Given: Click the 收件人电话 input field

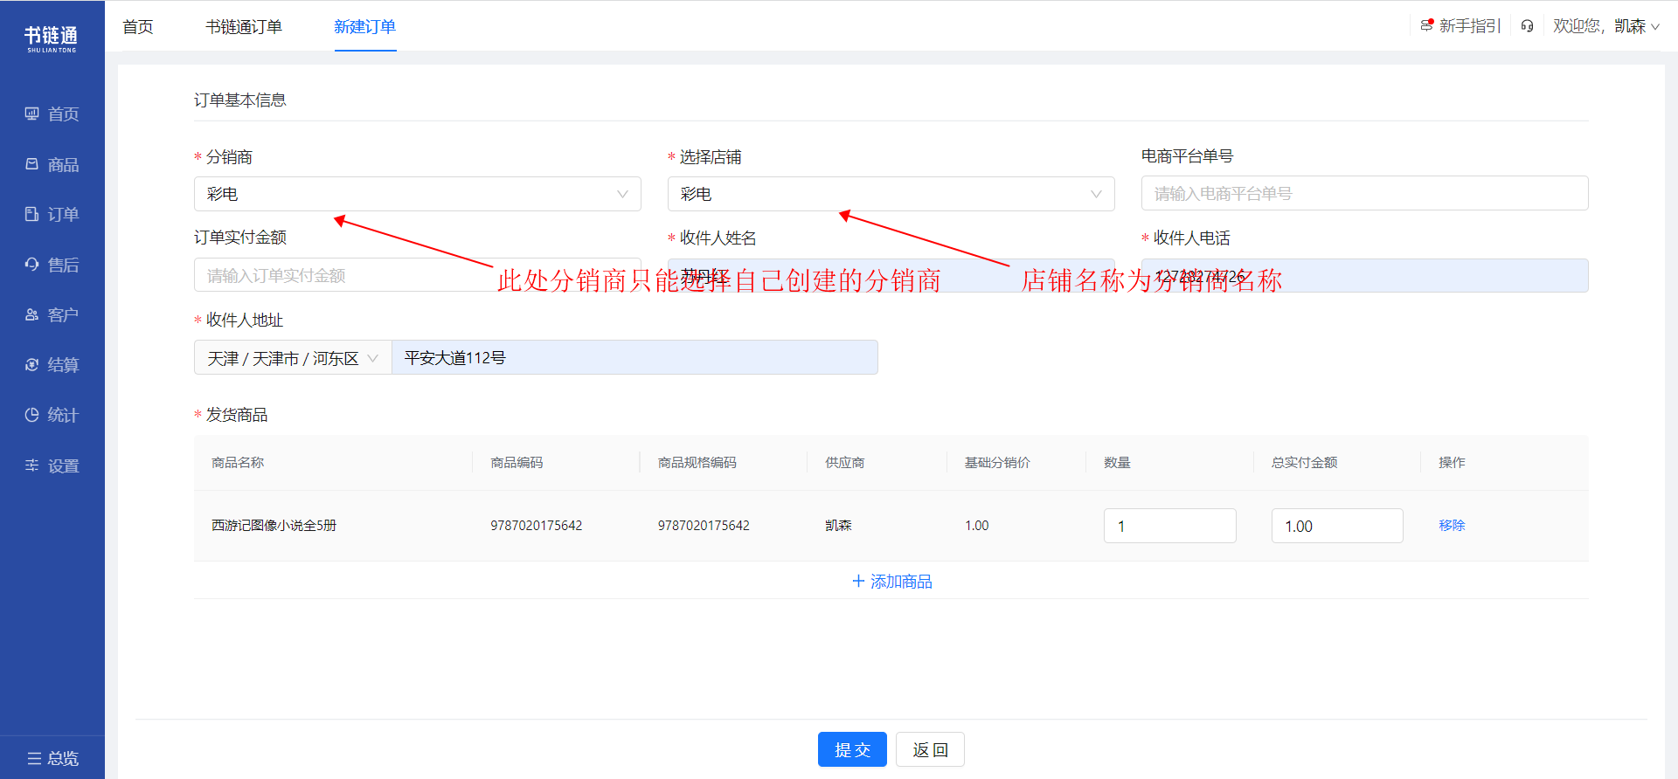Looking at the screenshot, I should coord(1365,275).
